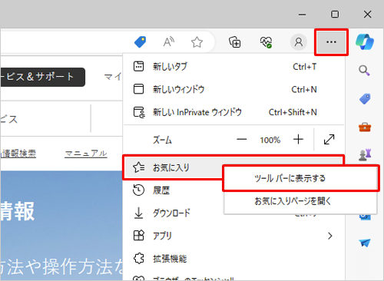Select New tab (新しいタブ) menu entry
Viewport: 384px width, 281px height.
233,67
